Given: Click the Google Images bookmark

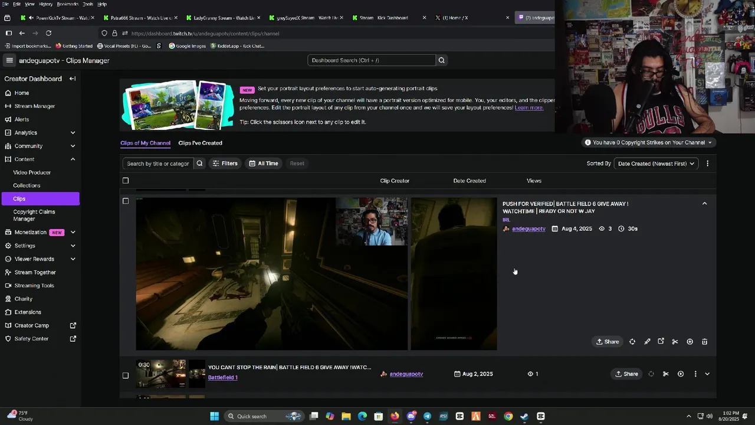Looking at the screenshot, I should tap(187, 46).
